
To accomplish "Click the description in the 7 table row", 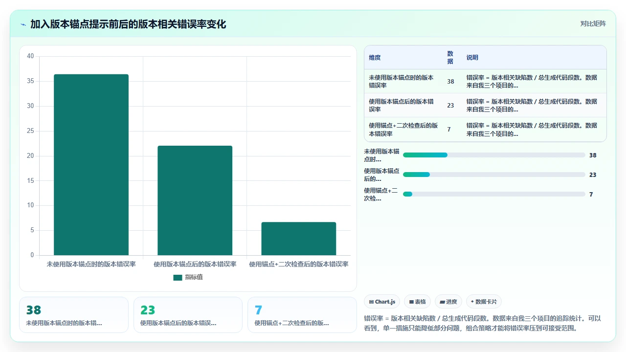I will pyautogui.click(x=532, y=129).
